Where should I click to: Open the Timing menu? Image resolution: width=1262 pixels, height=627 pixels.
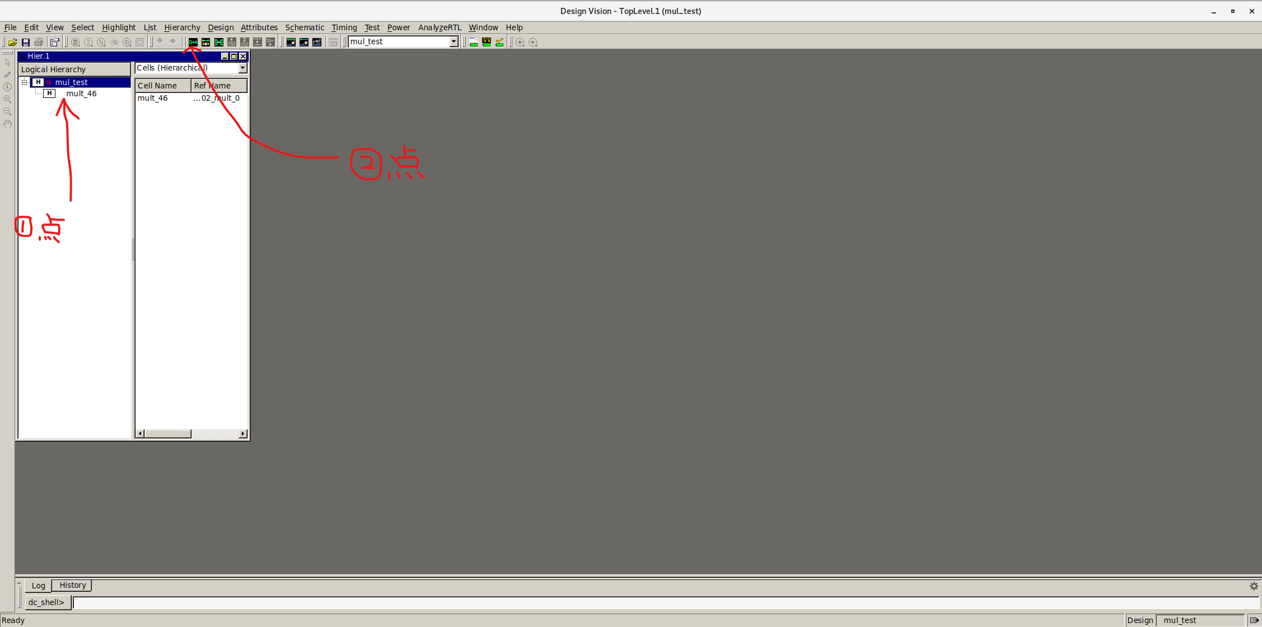point(344,27)
